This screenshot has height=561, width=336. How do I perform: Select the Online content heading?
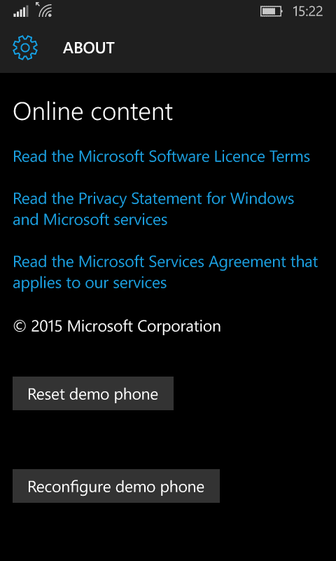93,111
